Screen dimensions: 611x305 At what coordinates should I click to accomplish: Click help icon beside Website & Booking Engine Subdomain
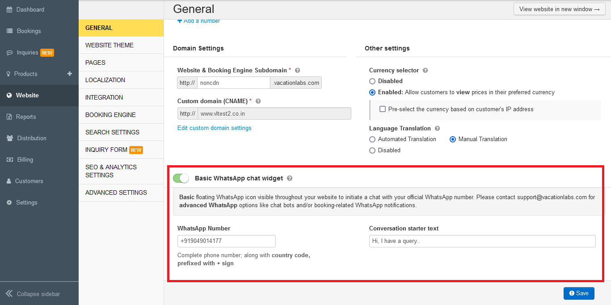pos(298,71)
